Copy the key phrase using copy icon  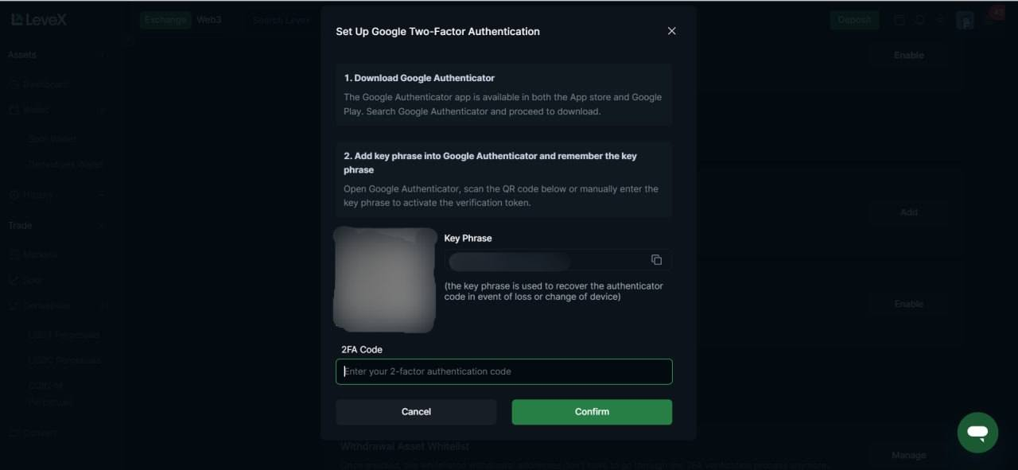656,259
